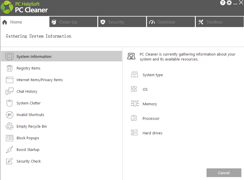Click the Invalid Shortcuts icon
Viewport: 244px width, 180px height.
[10, 115]
